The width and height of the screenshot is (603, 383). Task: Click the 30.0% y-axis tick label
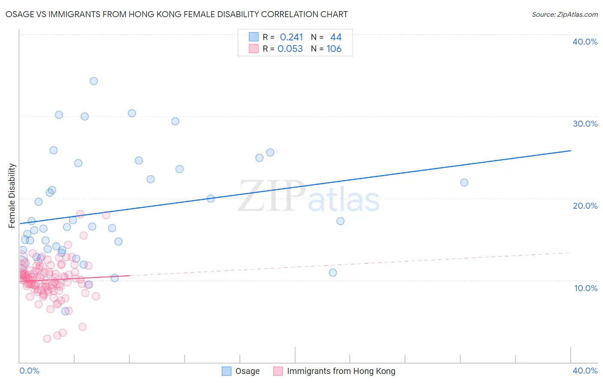point(585,124)
